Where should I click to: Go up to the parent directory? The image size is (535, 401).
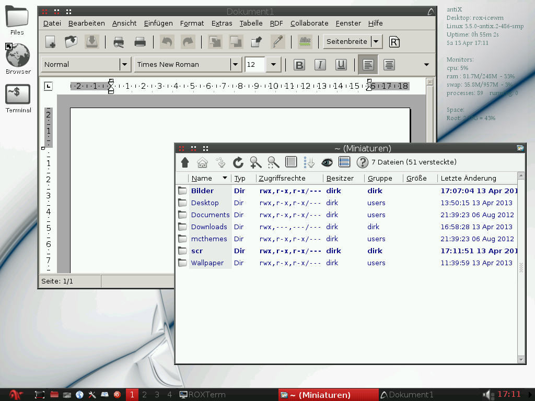coord(184,162)
